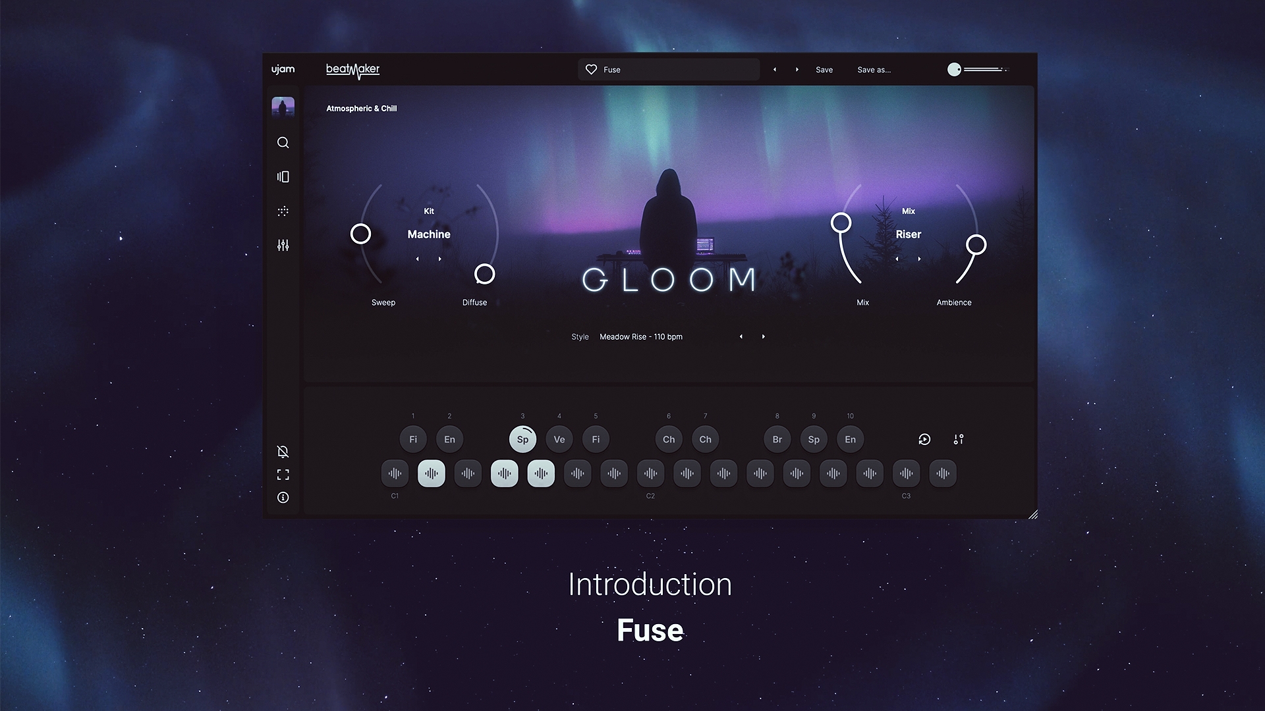
Task: Toggle the notification bell mute icon
Action: (283, 452)
